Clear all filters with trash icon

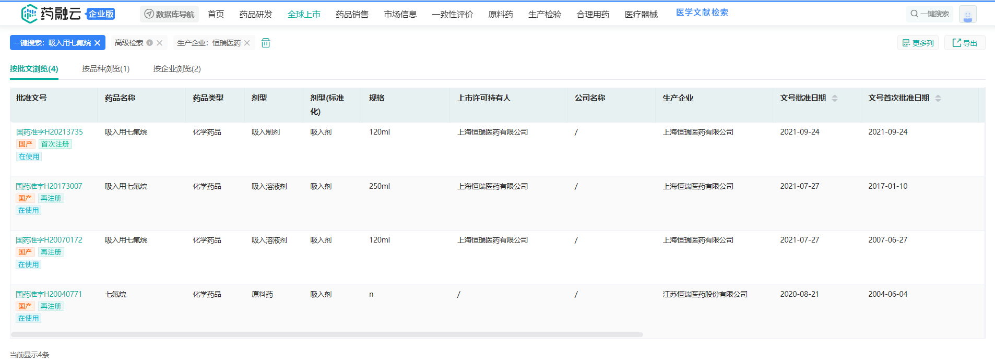click(266, 43)
